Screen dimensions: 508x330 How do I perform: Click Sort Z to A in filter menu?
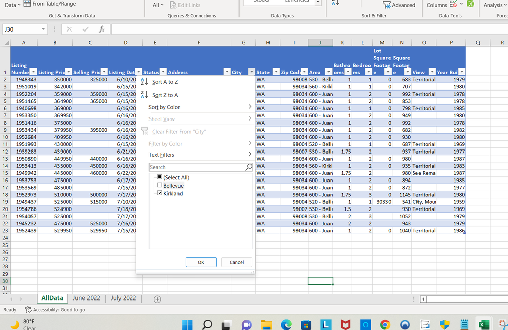point(160,95)
